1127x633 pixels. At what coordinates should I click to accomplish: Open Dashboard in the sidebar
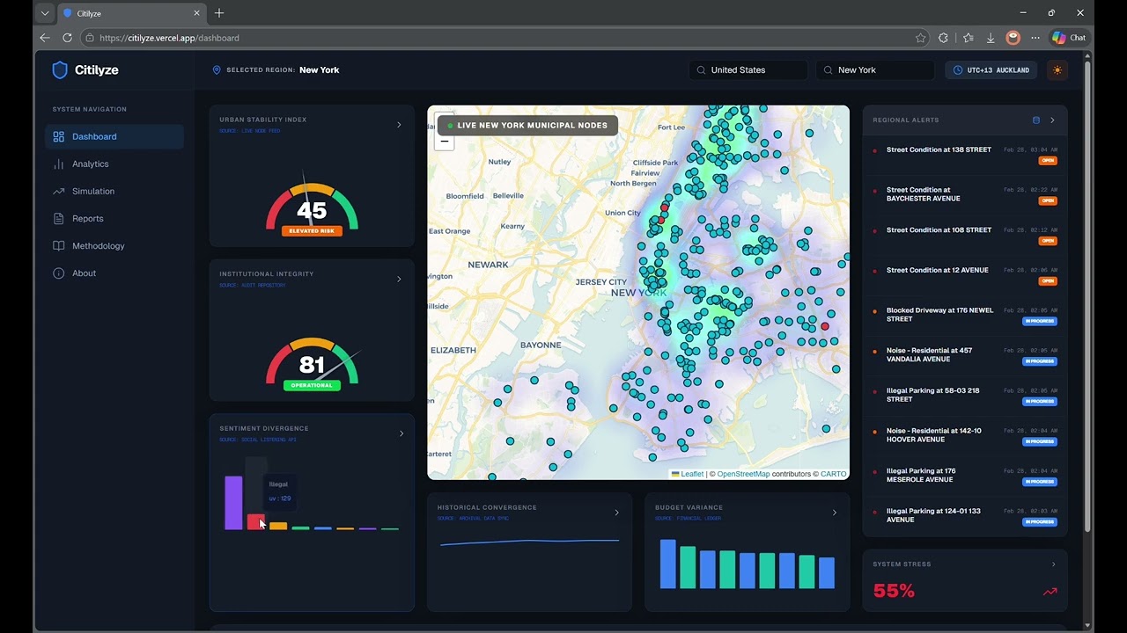tap(114, 136)
